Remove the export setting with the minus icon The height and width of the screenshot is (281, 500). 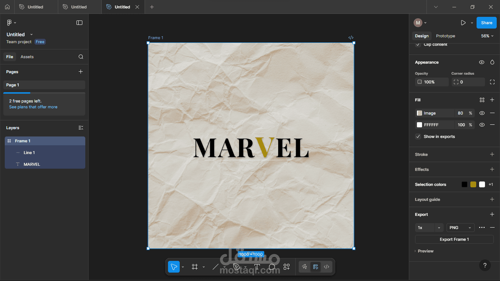492,228
